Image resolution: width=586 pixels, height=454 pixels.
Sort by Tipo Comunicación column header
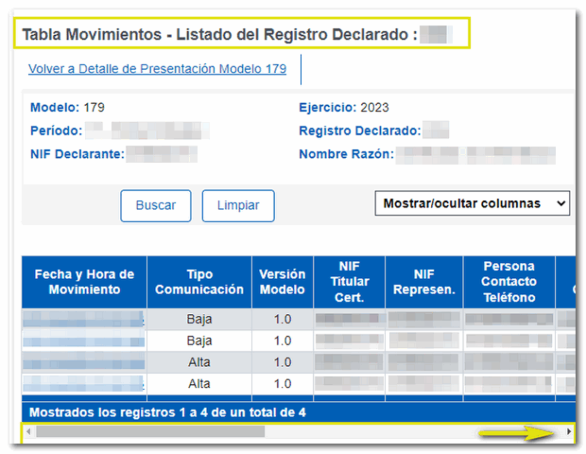(x=199, y=282)
